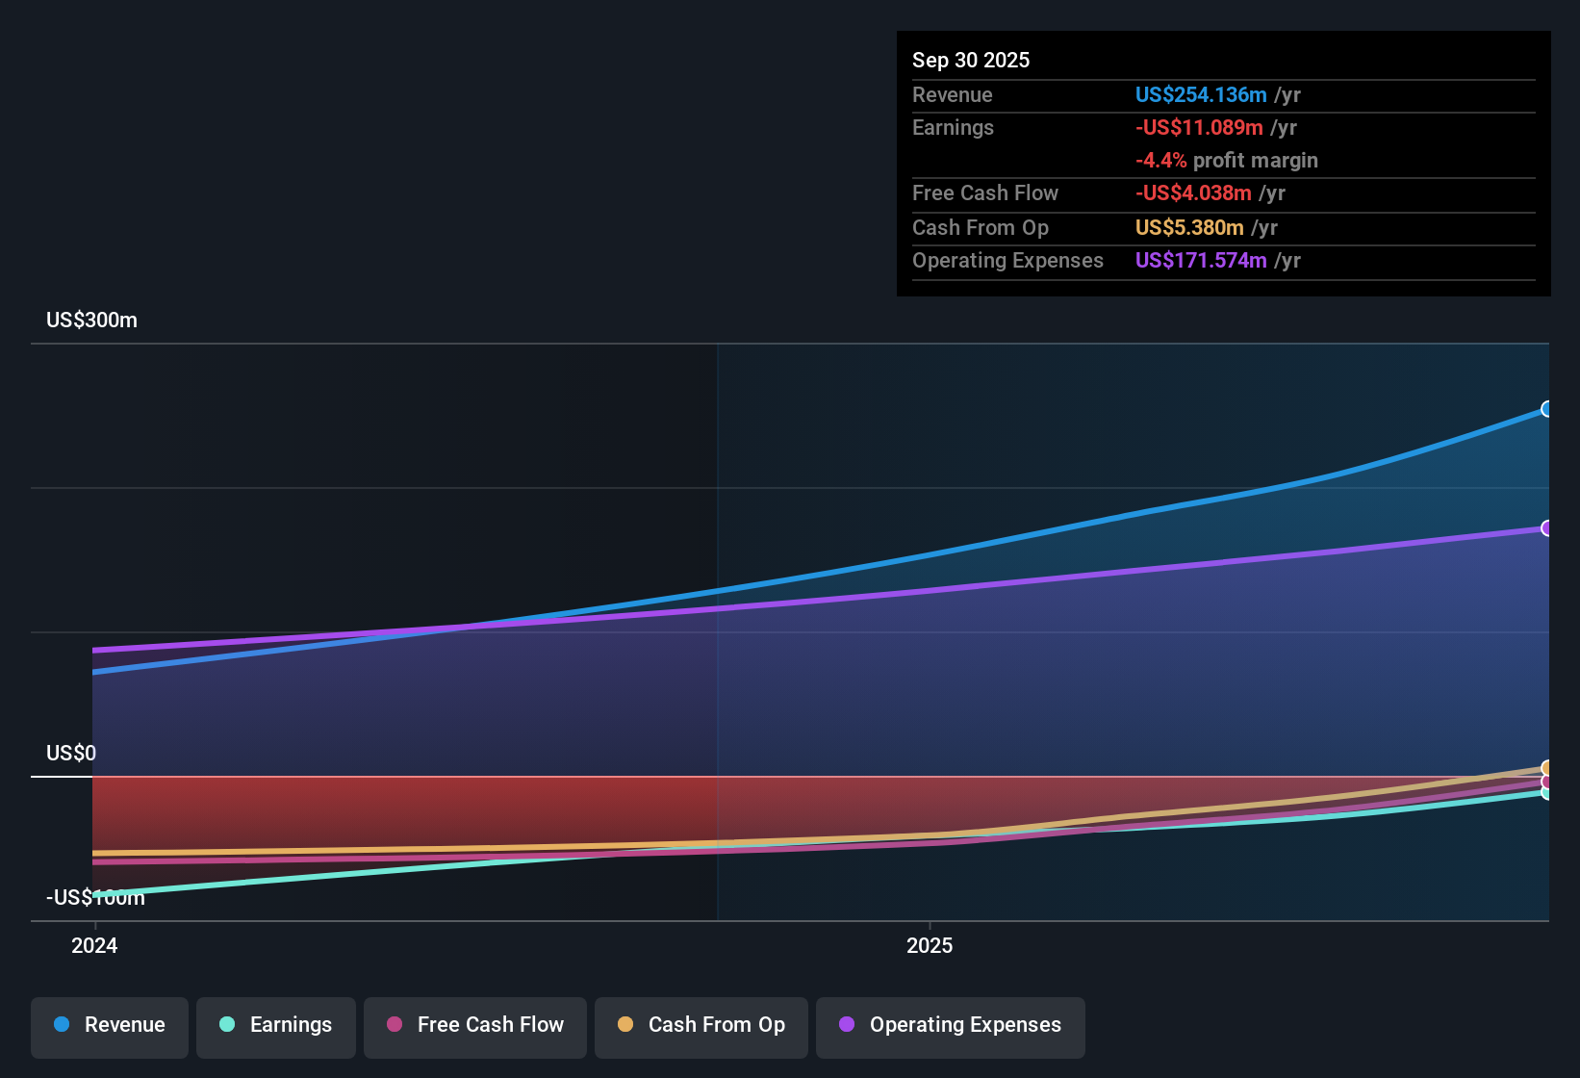
Task: Click the purple Operating Expenses legend dot
Action: tap(847, 1025)
